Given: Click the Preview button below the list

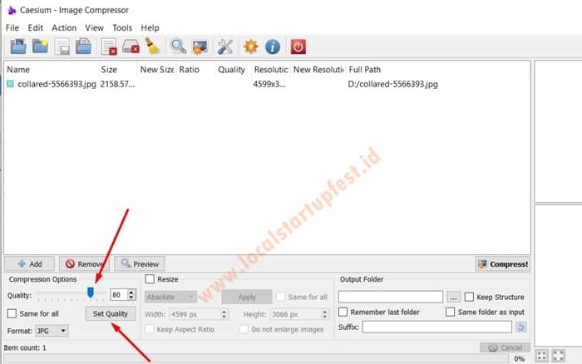Looking at the screenshot, I should pos(140,263).
